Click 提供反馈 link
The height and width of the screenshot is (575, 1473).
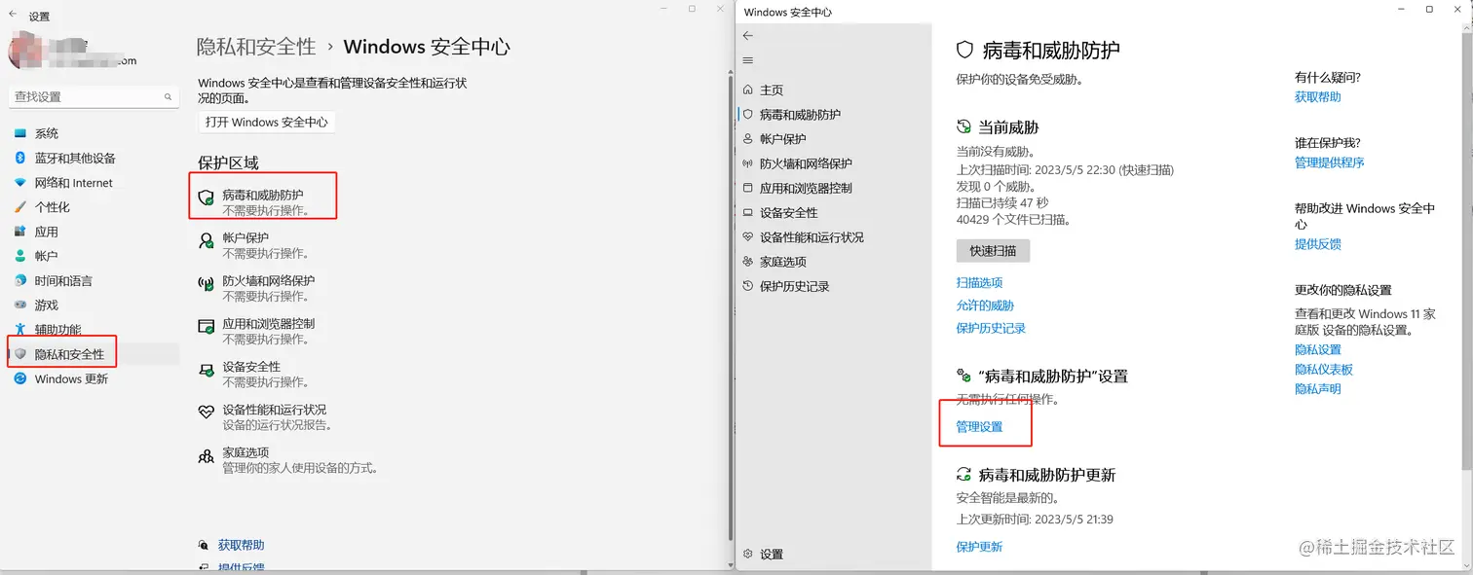coord(1317,244)
